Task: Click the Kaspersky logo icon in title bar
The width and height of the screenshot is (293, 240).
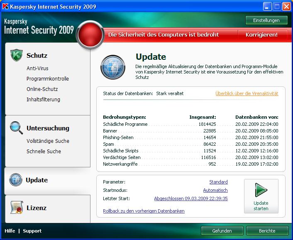Action: (5, 7)
